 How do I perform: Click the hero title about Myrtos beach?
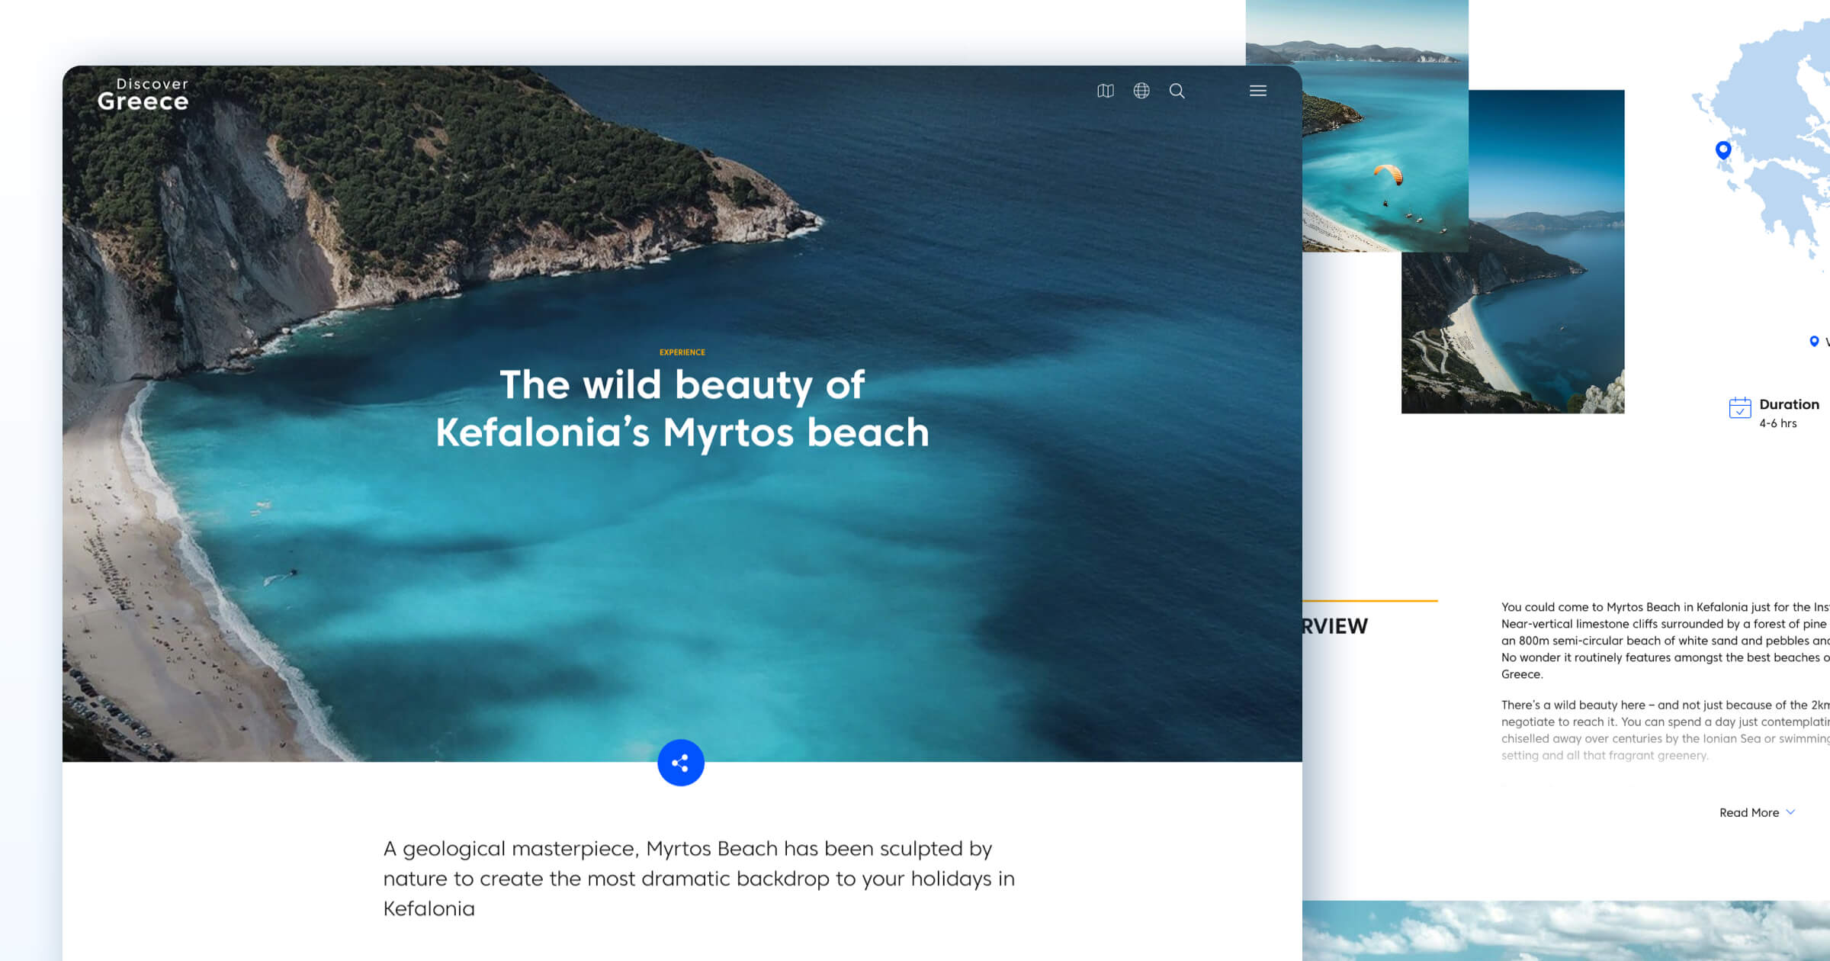[x=682, y=408]
